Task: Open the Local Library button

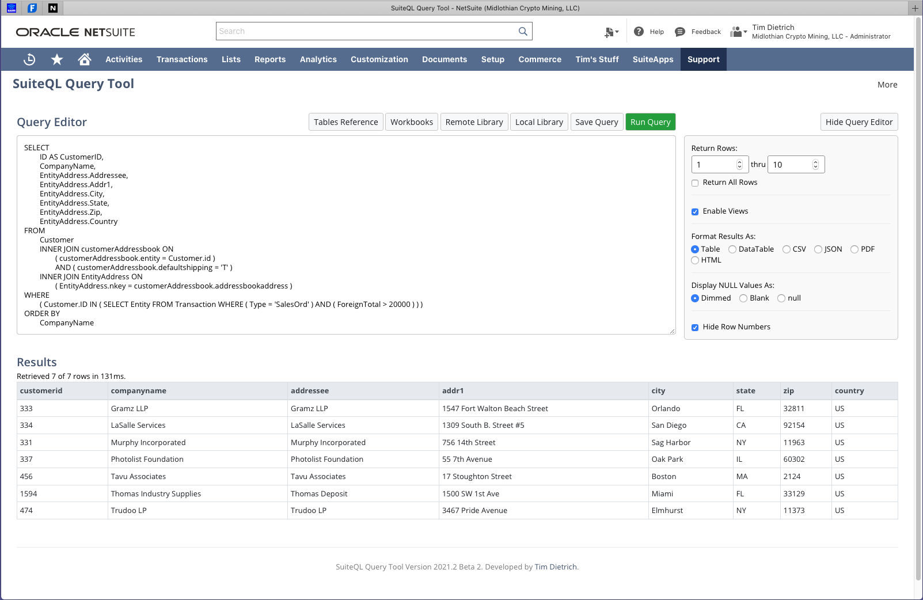Action: [539, 122]
